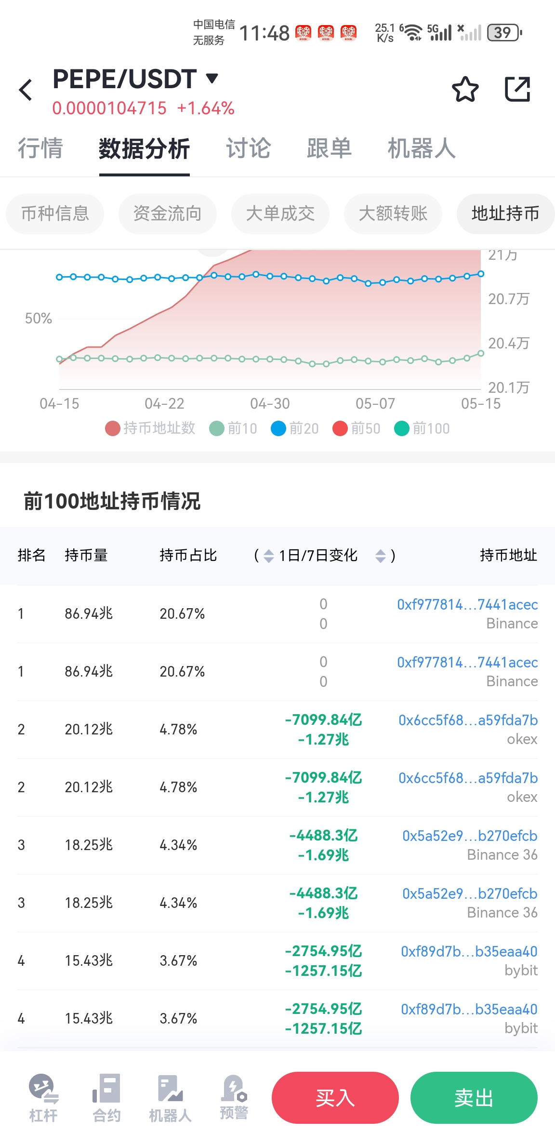Open second 0x6cc5f68...a59fda7b okex address
Viewport: 555px width, 1145px height.
pyautogui.click(x=468, y=778)
